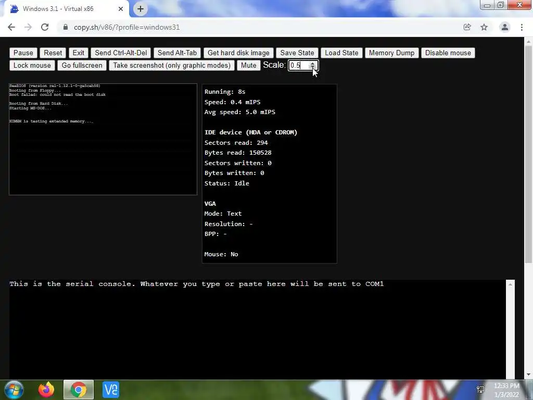Minimize the Chrome window
Image resolution: width=533 pixels, height=400 pixels.
pyautogui.click(x=487, y=5)
